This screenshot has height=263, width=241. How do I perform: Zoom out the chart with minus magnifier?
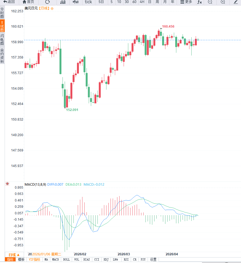pyautogui.click(x=210, y=2)
